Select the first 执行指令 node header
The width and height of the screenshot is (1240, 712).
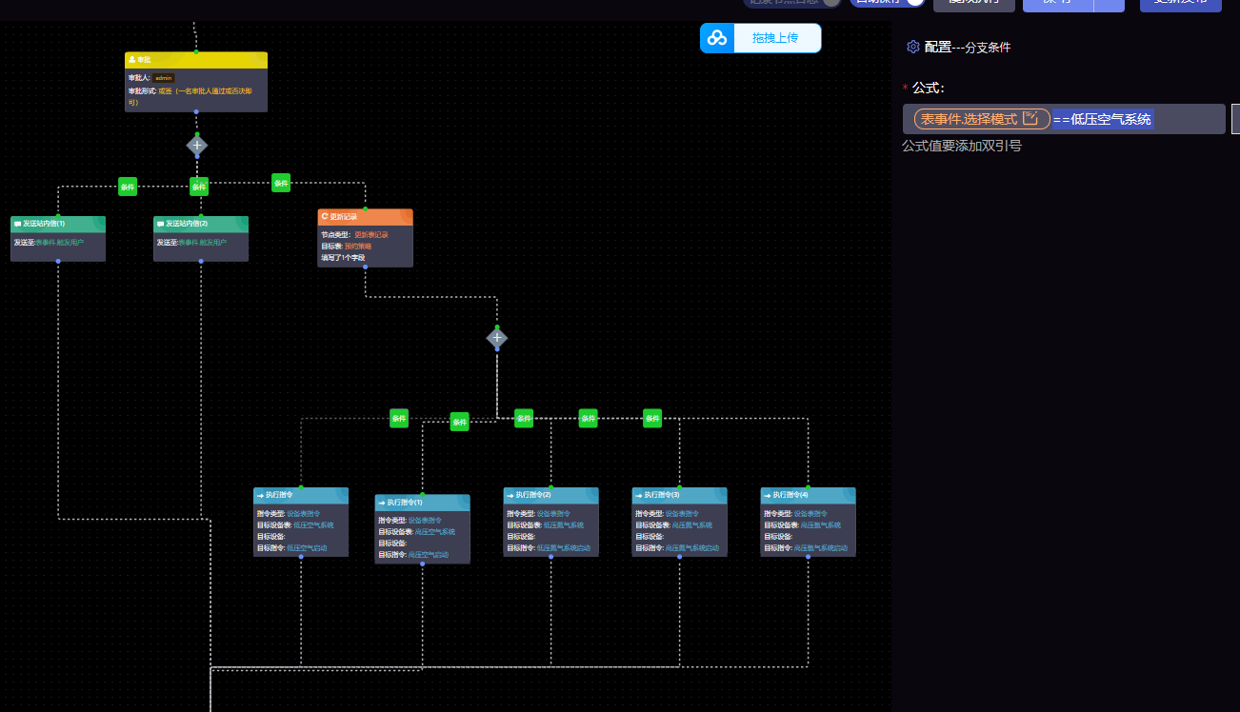[301, 495]
